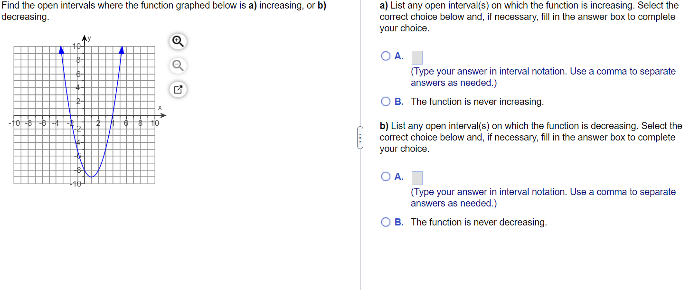Click the answer box for the increasing interval
This screenshot has width=690, height=290.
[x=416, y=56]
